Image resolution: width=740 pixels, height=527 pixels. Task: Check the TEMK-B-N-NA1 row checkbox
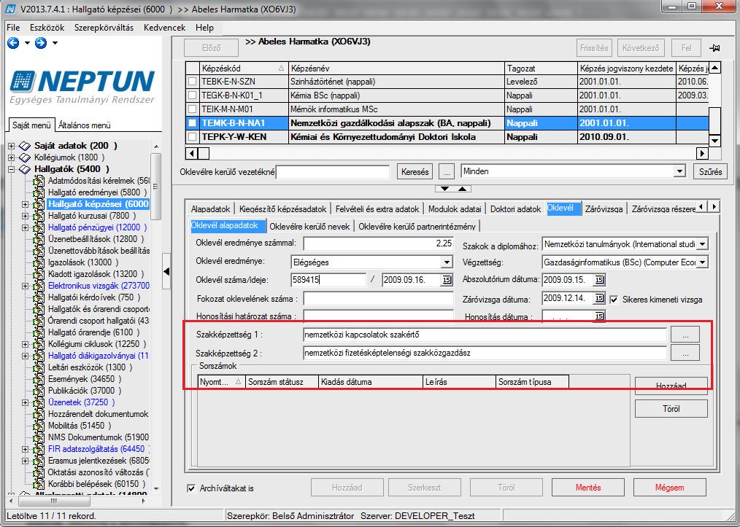(192, 123)
